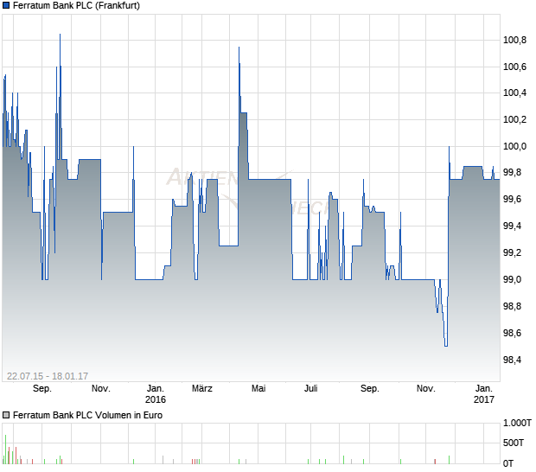Click the 0T label on the volume axis

click(512, 460)
